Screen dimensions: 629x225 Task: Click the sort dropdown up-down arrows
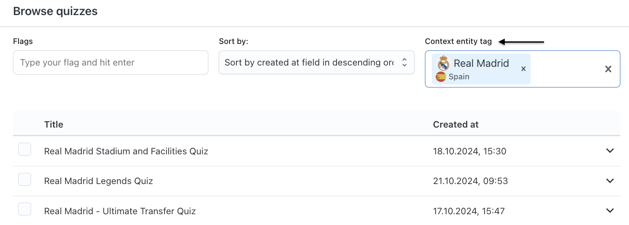click(x=404, y=62)
